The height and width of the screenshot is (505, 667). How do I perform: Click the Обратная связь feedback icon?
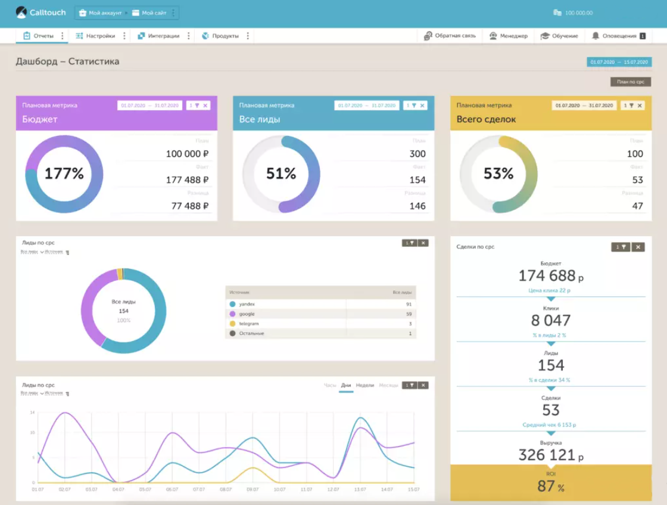(428, 36)
